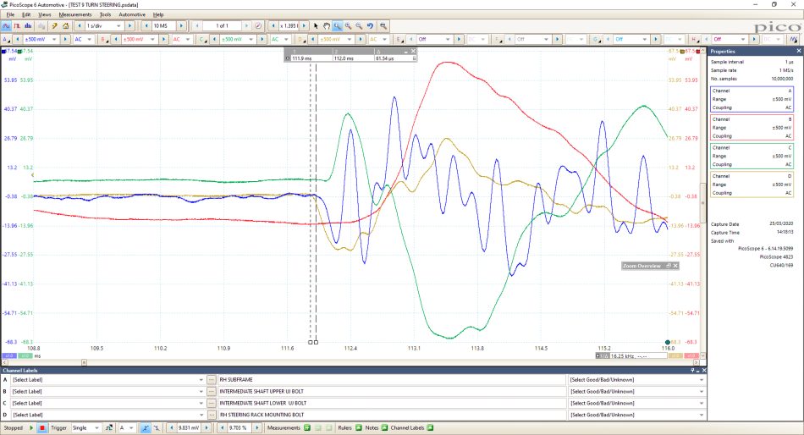Screen dimensions: 804x435
Task: Select Scope Mode waveform icon
Action: click(7, 25)
